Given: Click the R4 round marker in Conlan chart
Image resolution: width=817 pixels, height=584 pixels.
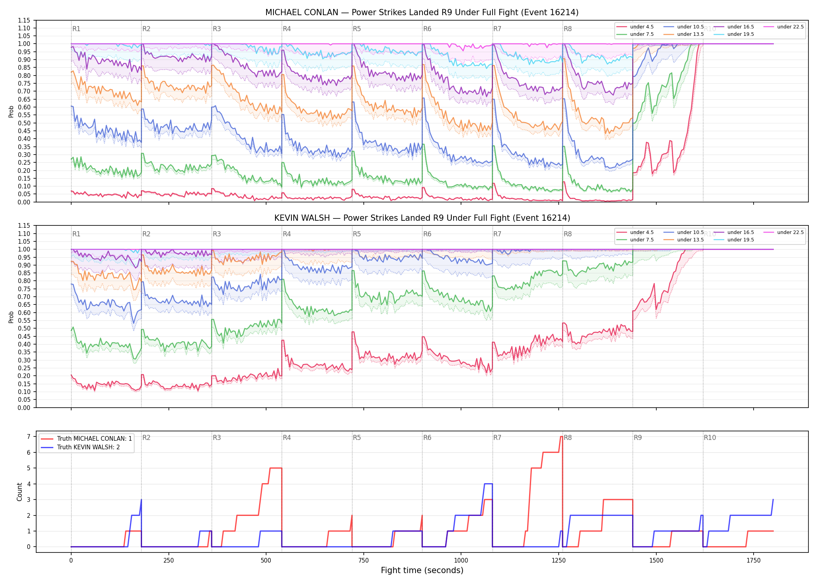Looking at the screenshot, I should pos(287,29).
